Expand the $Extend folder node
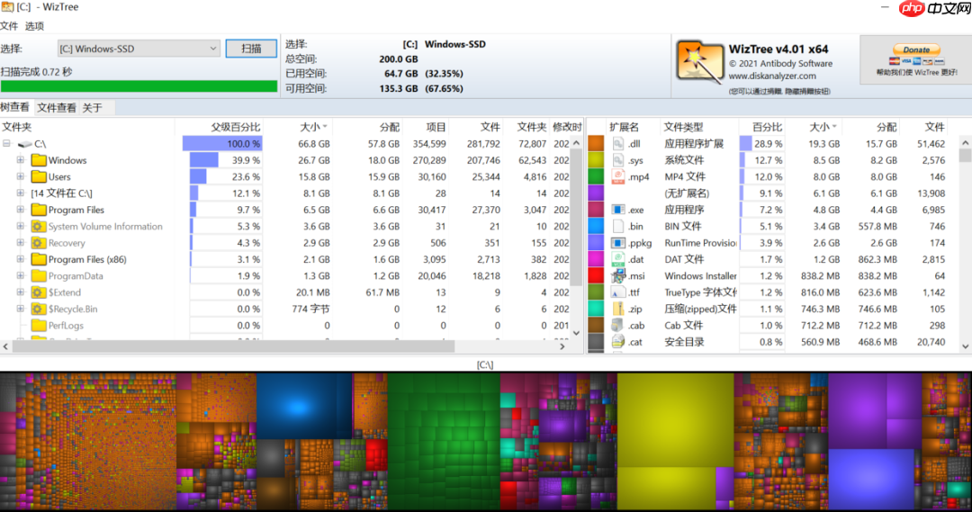This screenshot has height=512, width=972. pyautogui.click(x=21, y=292)
